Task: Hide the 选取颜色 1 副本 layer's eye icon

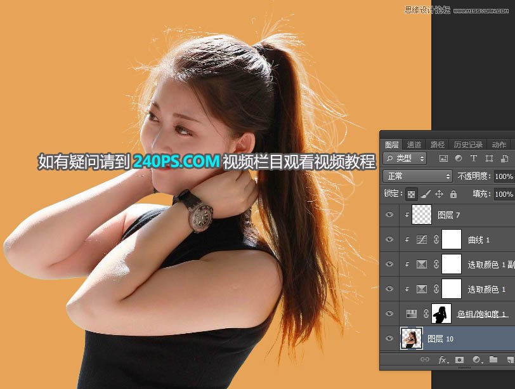Action: pyautogui.click(x=389, y=264)
